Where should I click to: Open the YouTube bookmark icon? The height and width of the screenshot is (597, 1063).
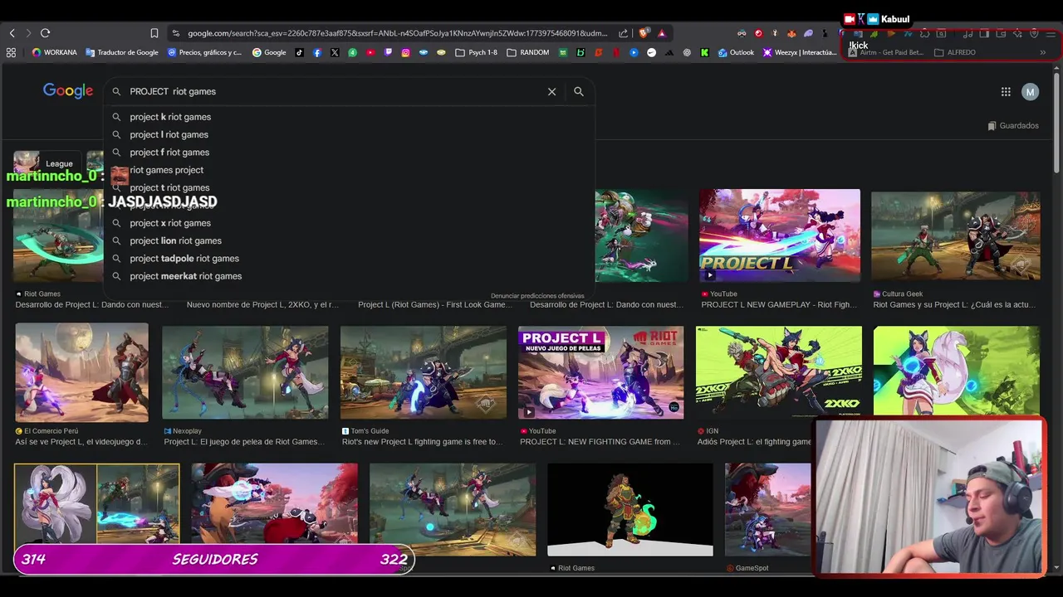370,52
